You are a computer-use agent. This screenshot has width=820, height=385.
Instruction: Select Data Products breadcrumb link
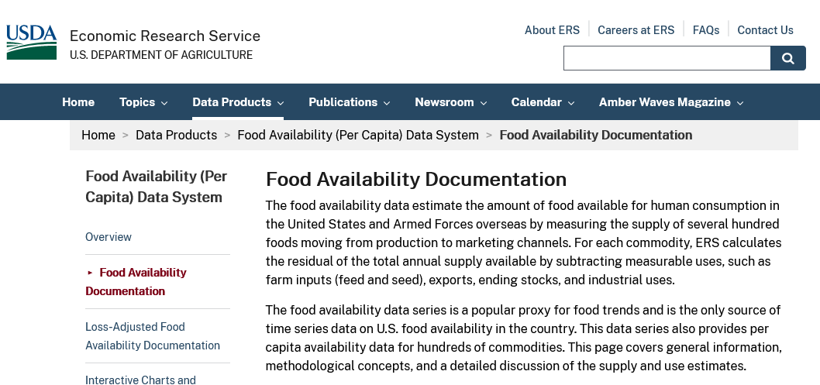click(176, 135)
